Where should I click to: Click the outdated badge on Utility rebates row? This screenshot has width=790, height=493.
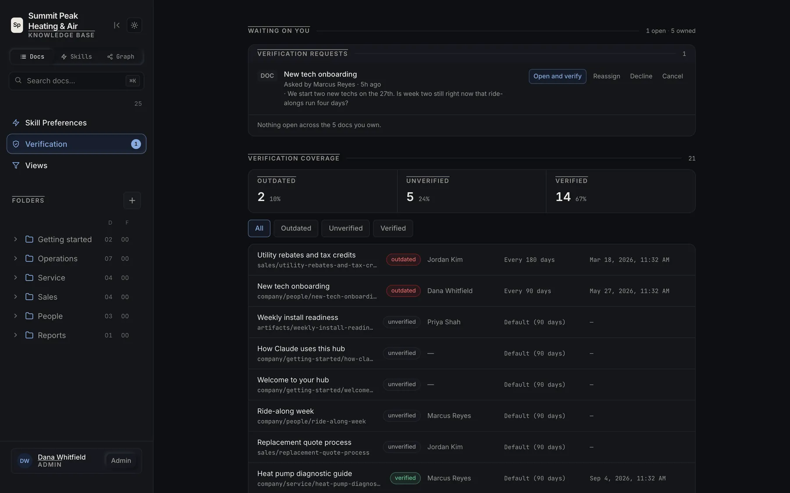tap(403, 259)
